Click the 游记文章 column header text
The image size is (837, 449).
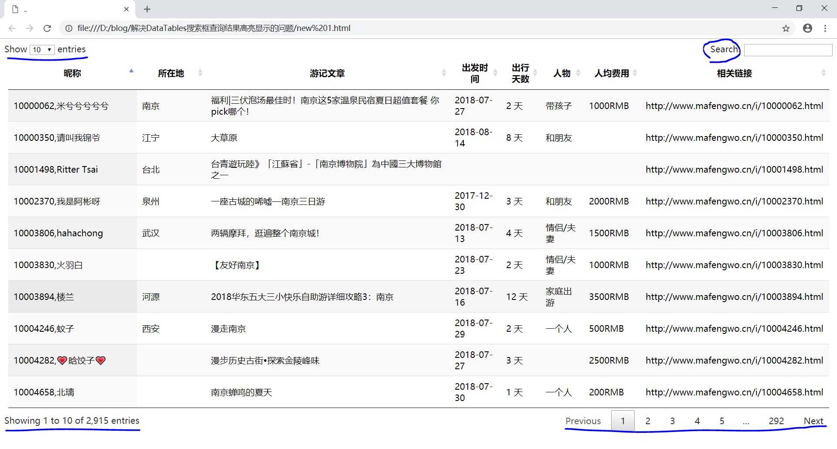[x=327, y=73]
